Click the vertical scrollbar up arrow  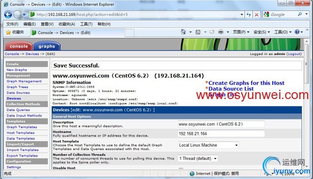(307, 42)
